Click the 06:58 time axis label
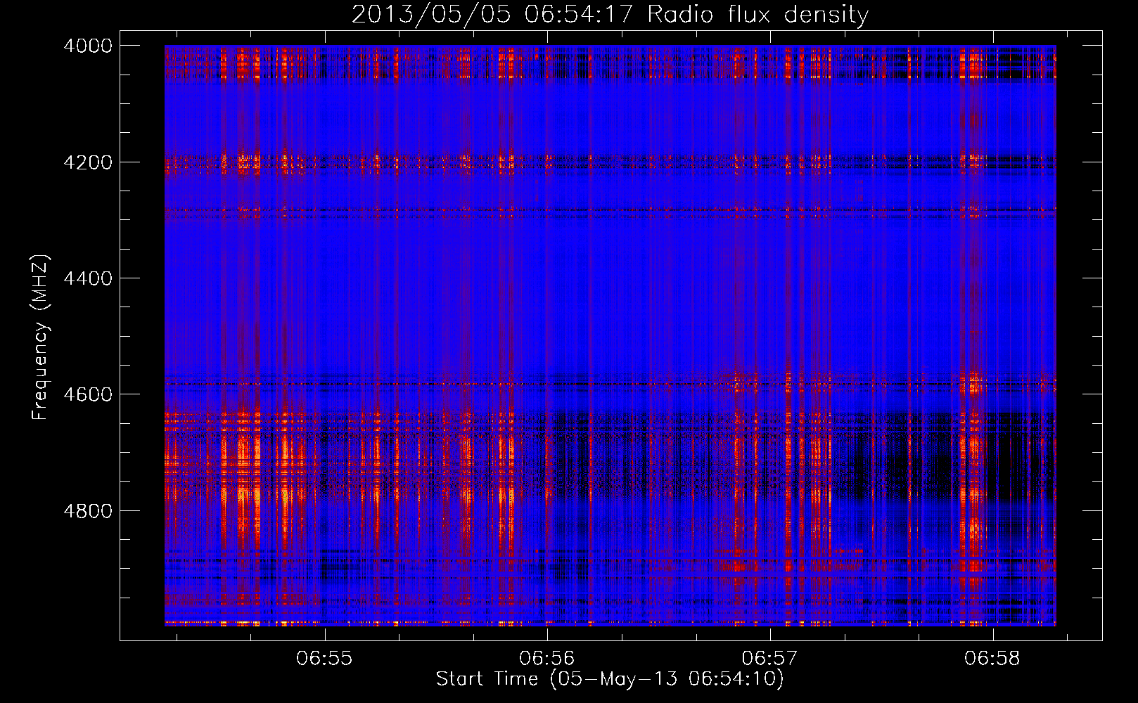Viewport: 1138px width, 703px height. pos(992,658)
